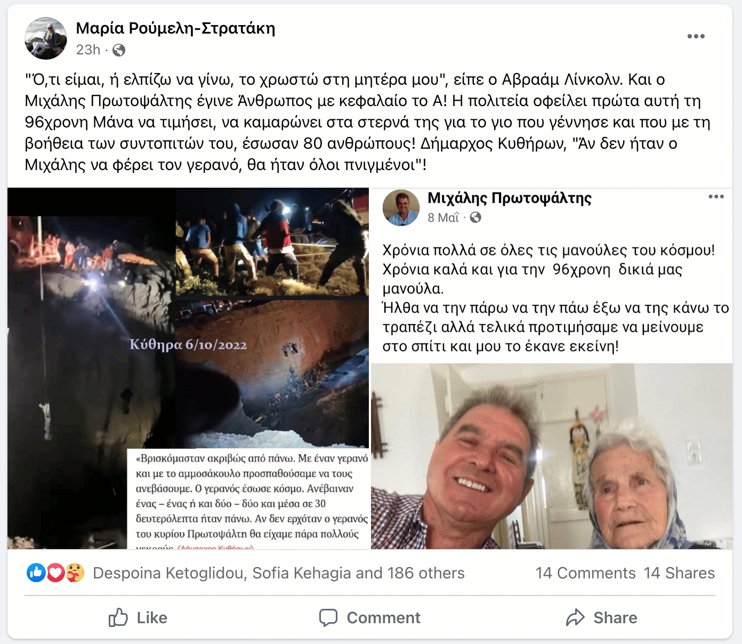Open three-dot menu on shared Πρωτοψάλτης post
Viewport: 742px width, 644px height.
[x=716, y=197]
